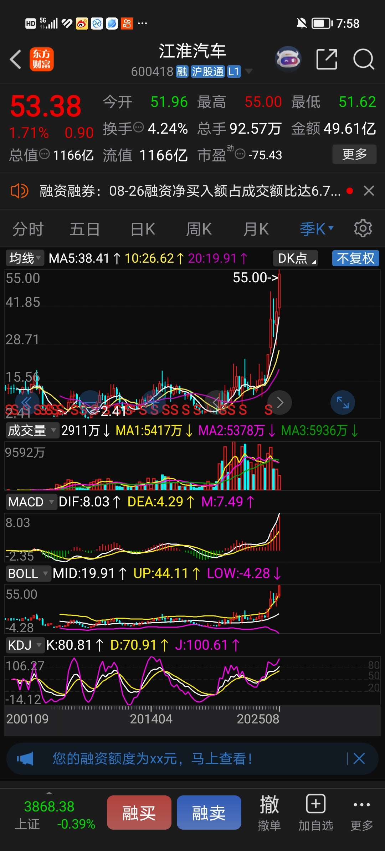Open the 融资融券 news text
The image size is (385, 851).
pyautogui.click(x=190, y=191)
